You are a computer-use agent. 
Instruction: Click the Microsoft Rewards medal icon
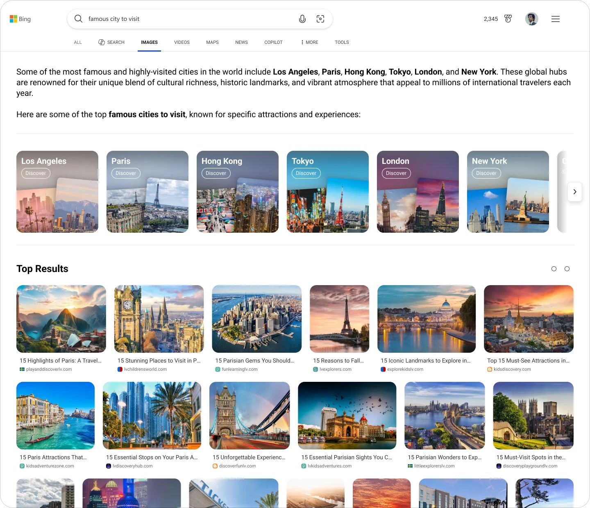click(508, 18)
